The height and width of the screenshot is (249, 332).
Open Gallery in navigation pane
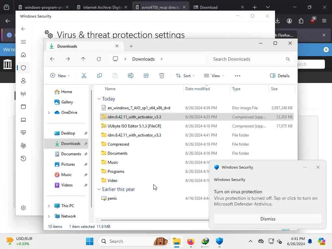[67, 102]
